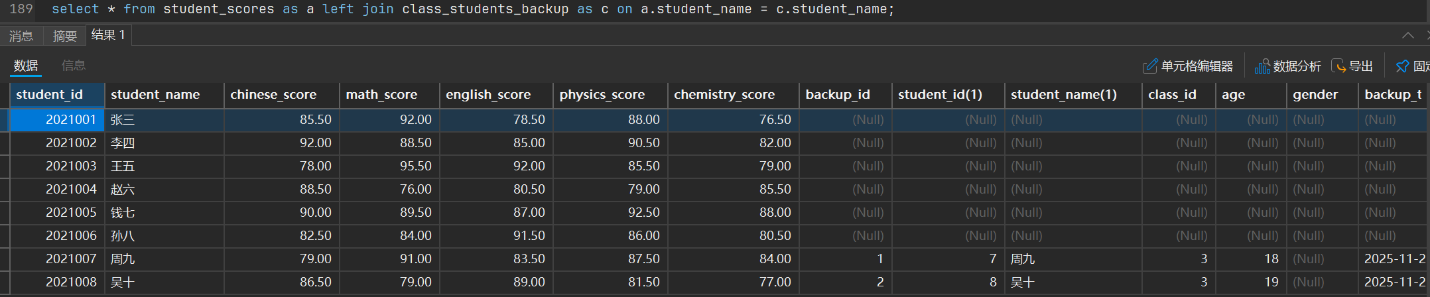
Task: Click the student_name(1) column header
Action: (x=1073, y=95)
